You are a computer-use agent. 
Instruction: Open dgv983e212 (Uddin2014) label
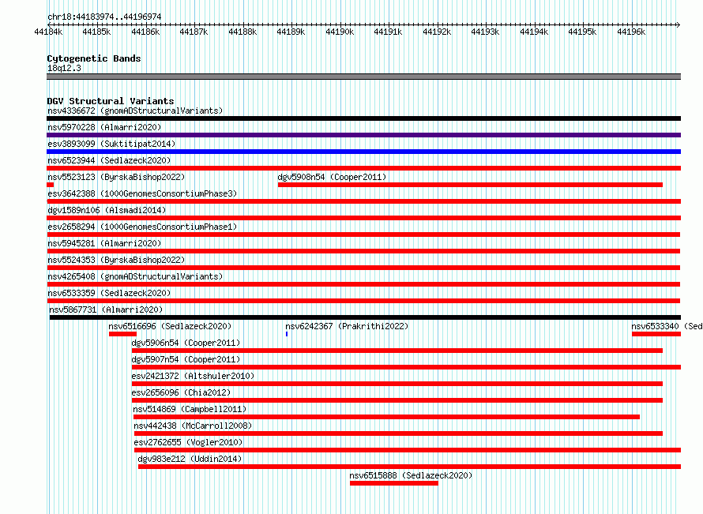[190, 459]
